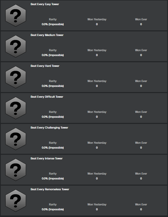Click the Rarity label on Easy Tower row
Screen dimensions: 168x217
[53, 19]
